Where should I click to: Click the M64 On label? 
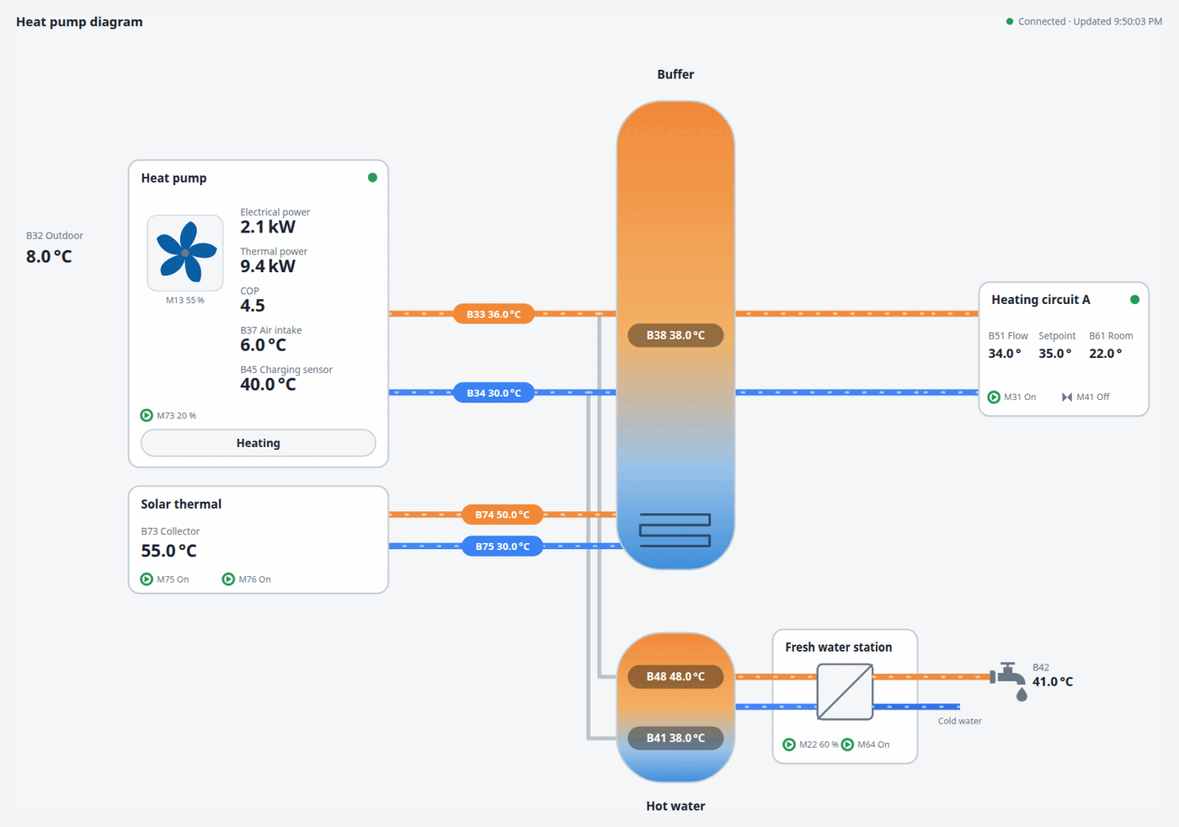click(873, 744)
